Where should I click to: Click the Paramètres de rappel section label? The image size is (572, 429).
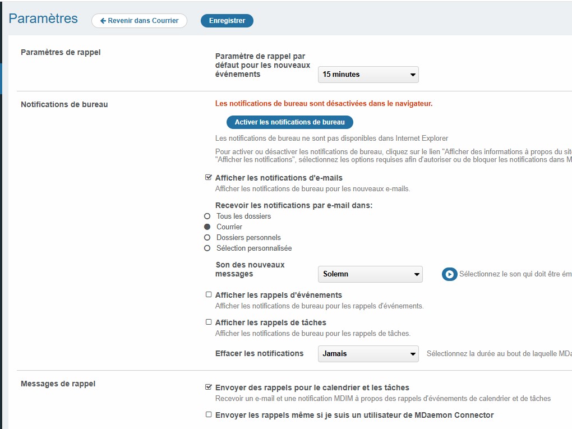tap(61, 53)
